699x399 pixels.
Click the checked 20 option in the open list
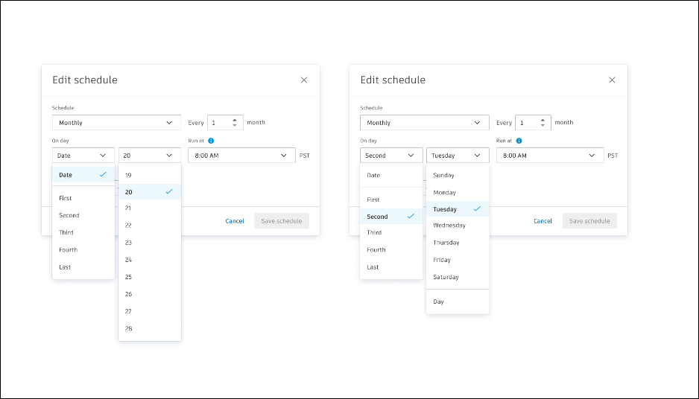pos(149,192)
